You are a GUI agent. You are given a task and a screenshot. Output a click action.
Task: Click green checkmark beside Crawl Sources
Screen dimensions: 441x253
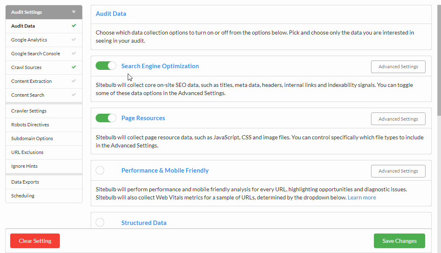click(x=74, y=67)
